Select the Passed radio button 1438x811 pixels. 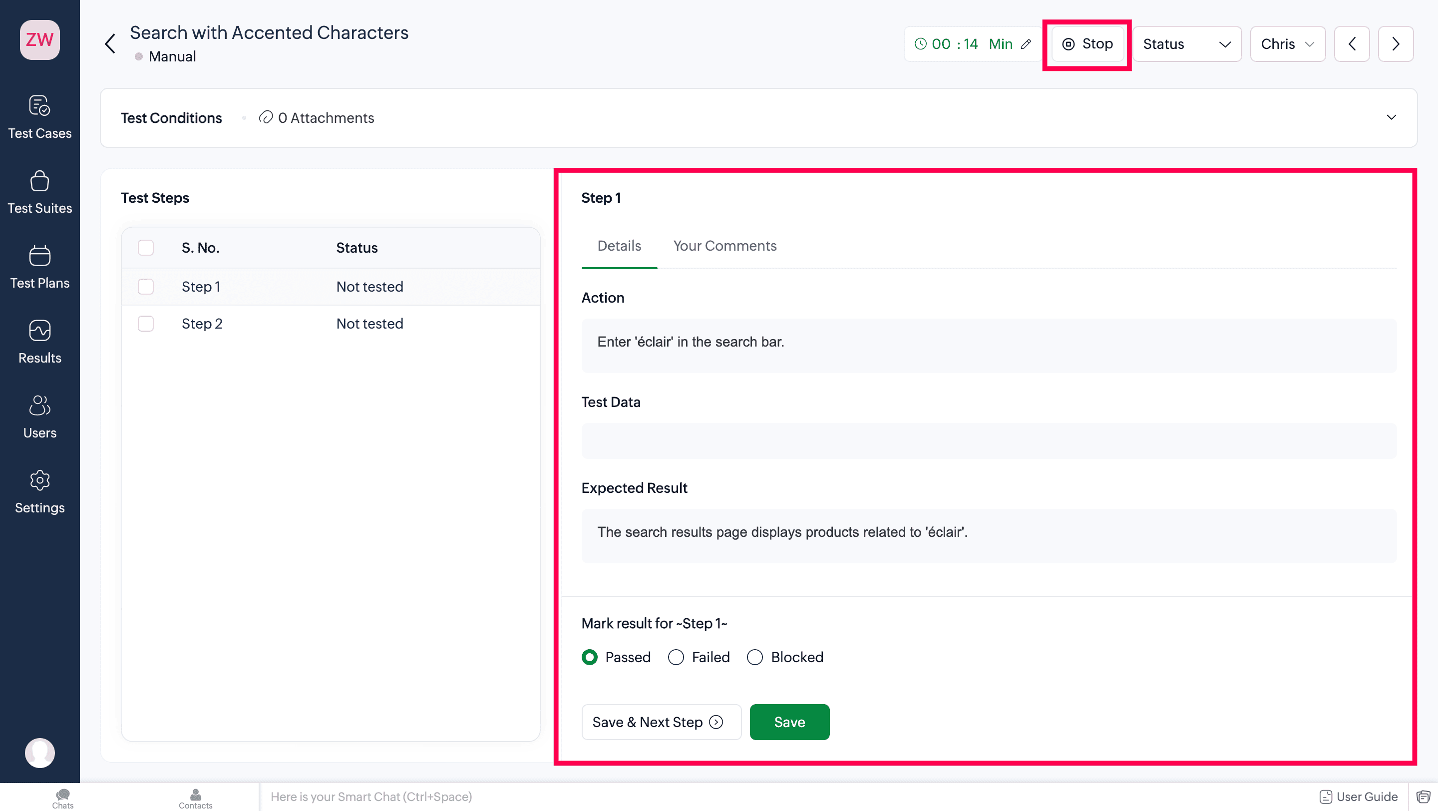coord(590,657)
